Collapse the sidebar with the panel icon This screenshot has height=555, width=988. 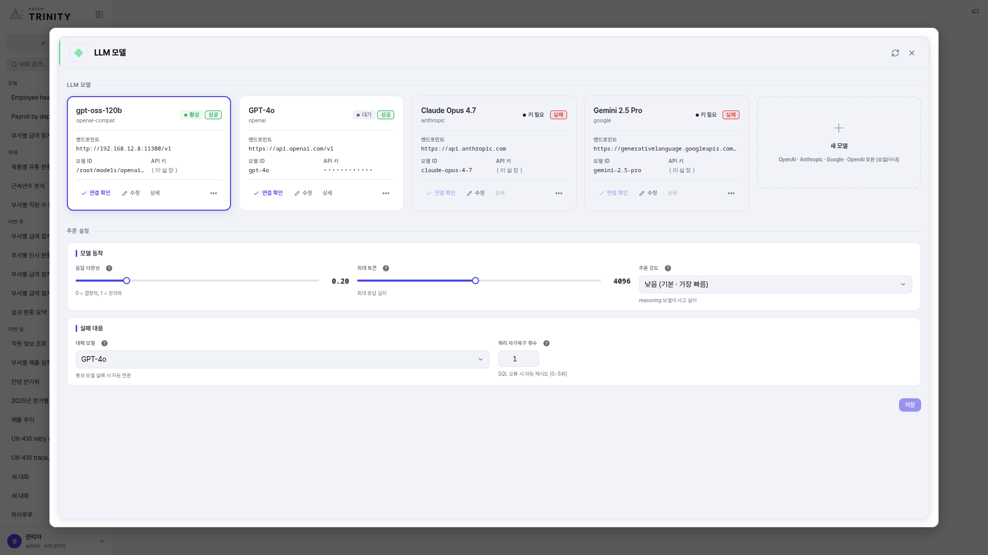tap(99, 14)
